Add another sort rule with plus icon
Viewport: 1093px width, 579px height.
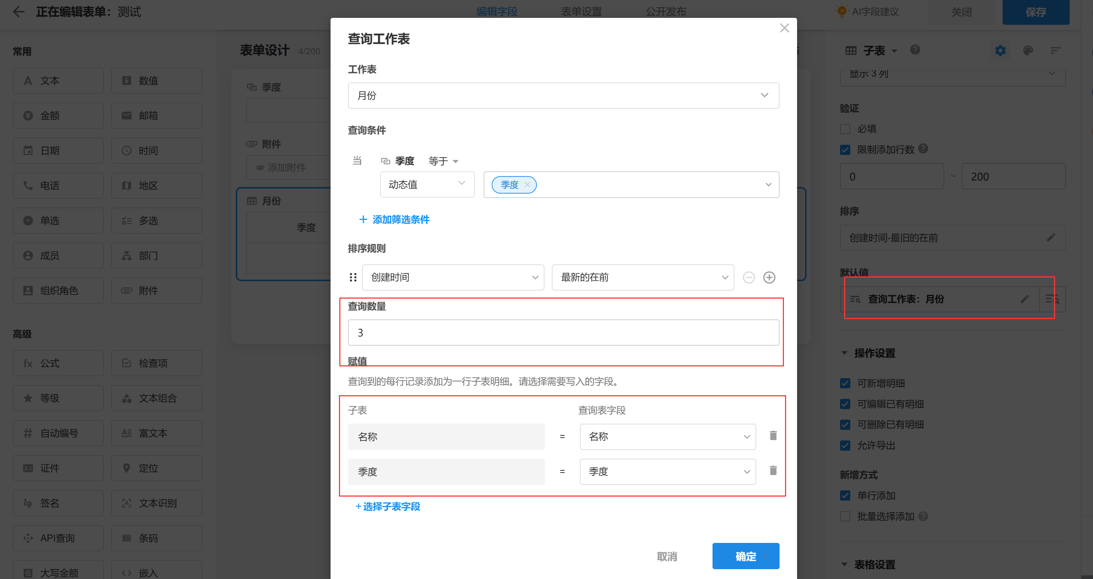[x=769, y=277]
